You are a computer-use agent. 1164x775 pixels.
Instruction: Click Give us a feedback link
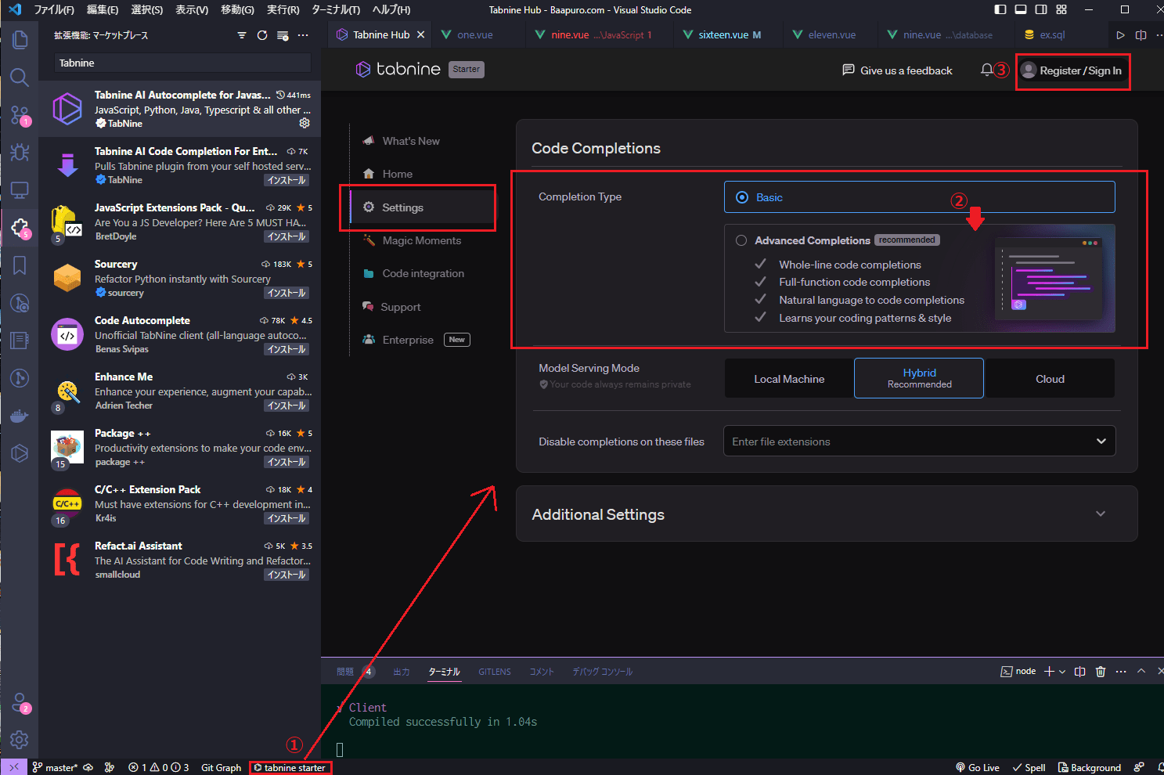click(897, 70)
